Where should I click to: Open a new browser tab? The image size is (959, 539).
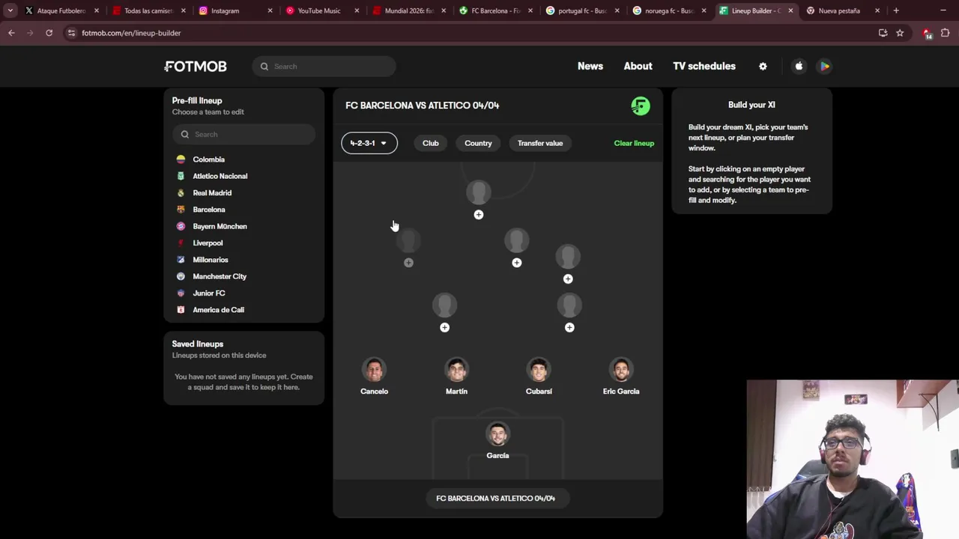896,10
